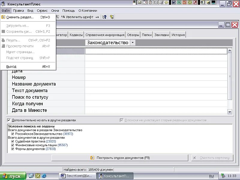Select the Поиск по статусу row label

pyautogui.click(x=30, y=97)
